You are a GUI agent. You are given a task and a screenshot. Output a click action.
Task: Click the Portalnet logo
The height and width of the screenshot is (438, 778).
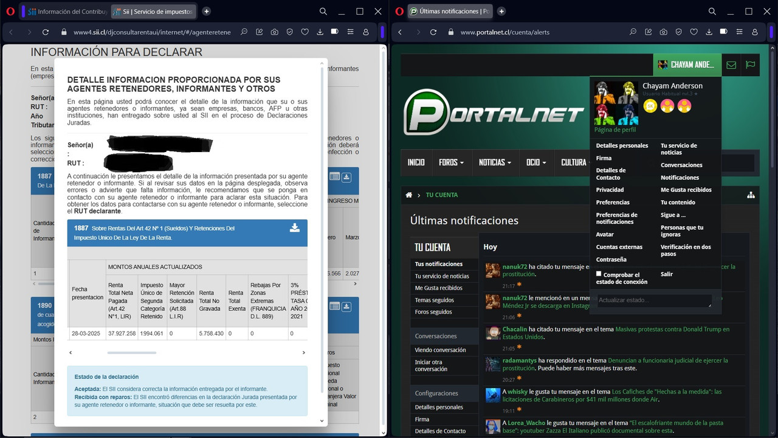(x=494, y=113)
